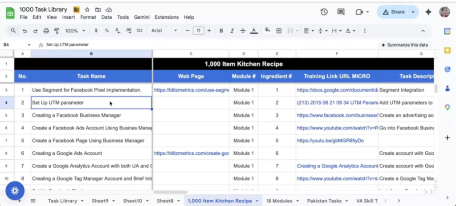Viewport: 456px width, 206px height.
Task: Open the all sheets list icon
Action: 33,201
